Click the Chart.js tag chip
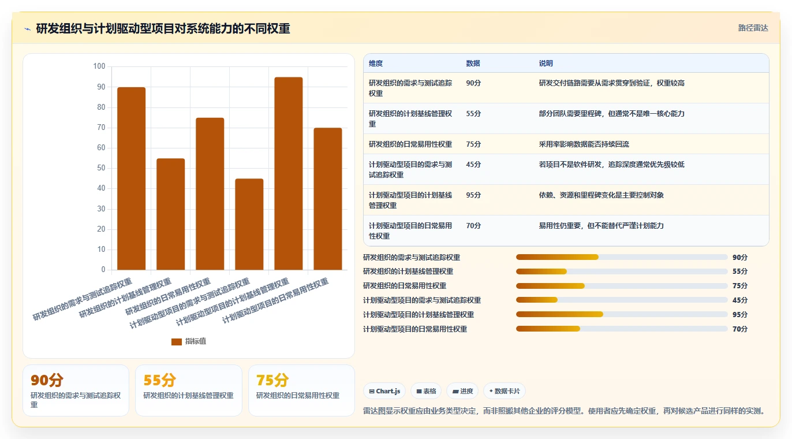 (x=385, y=391)
